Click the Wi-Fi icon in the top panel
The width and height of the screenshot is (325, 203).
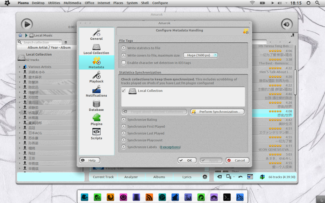point(252,3)
